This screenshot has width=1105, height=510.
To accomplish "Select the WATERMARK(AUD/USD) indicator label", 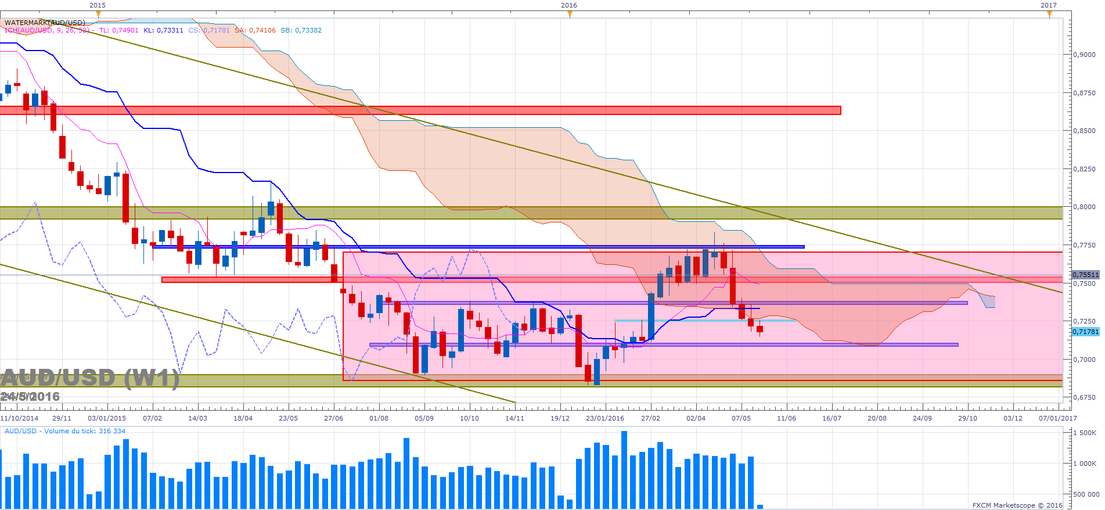I will click(x=45, y=23).
